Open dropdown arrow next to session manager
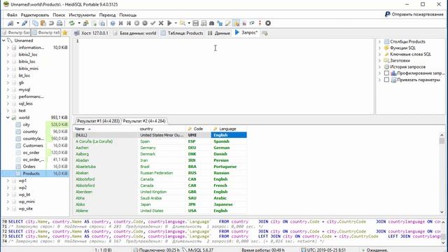Screen dimensions: 448x252 tap(17, 23)
